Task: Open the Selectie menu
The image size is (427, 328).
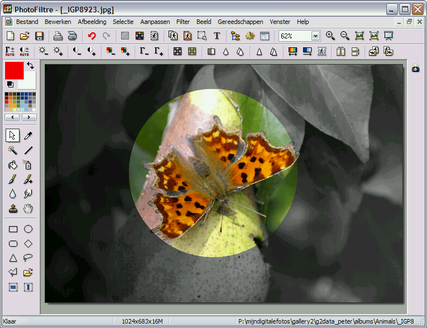Action: (x=123, y=22)
